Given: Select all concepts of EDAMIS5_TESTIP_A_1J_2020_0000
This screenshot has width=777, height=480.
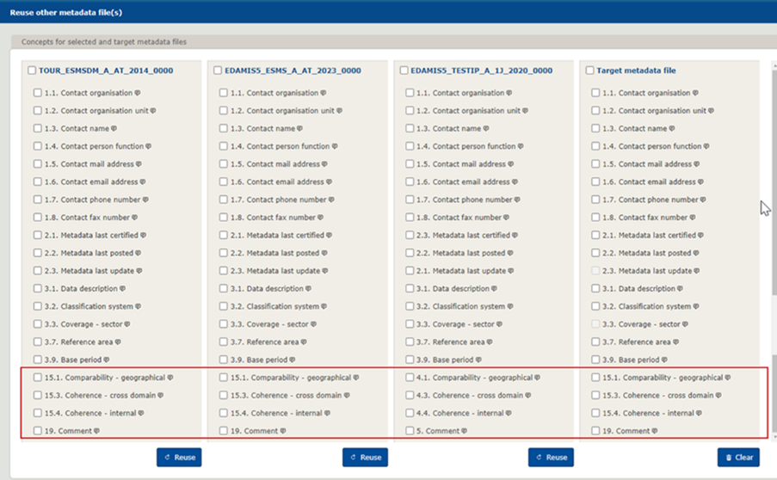Looking at the screenshot, I should (x=404, y=71).
